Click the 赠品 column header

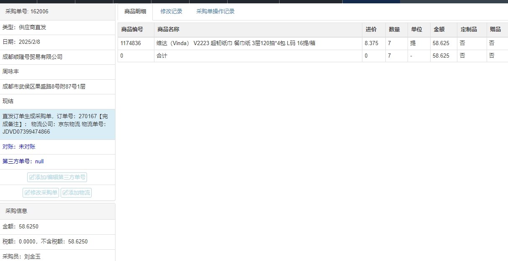click(x=498, y=30)
